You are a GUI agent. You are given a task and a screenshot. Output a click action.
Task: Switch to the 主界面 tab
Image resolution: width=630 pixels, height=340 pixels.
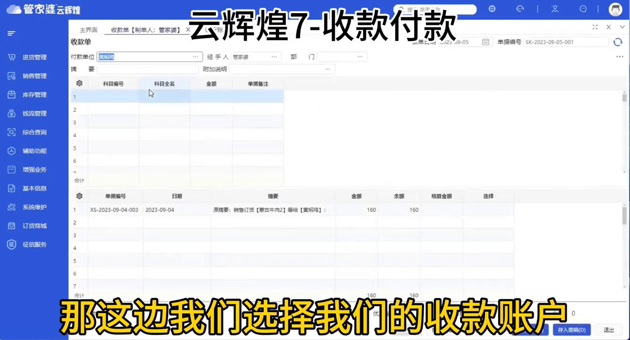88,29
